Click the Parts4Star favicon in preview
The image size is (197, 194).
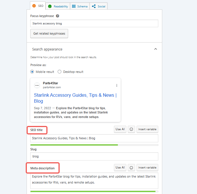click(37, 85)
